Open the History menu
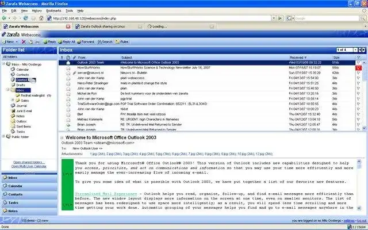Viewport: 368px width, 230px height. pyautogui.click(x=37, y=11)
